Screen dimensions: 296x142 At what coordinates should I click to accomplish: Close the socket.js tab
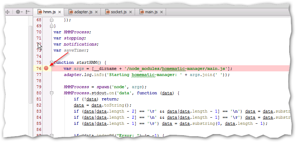click(x=130, y=12)
